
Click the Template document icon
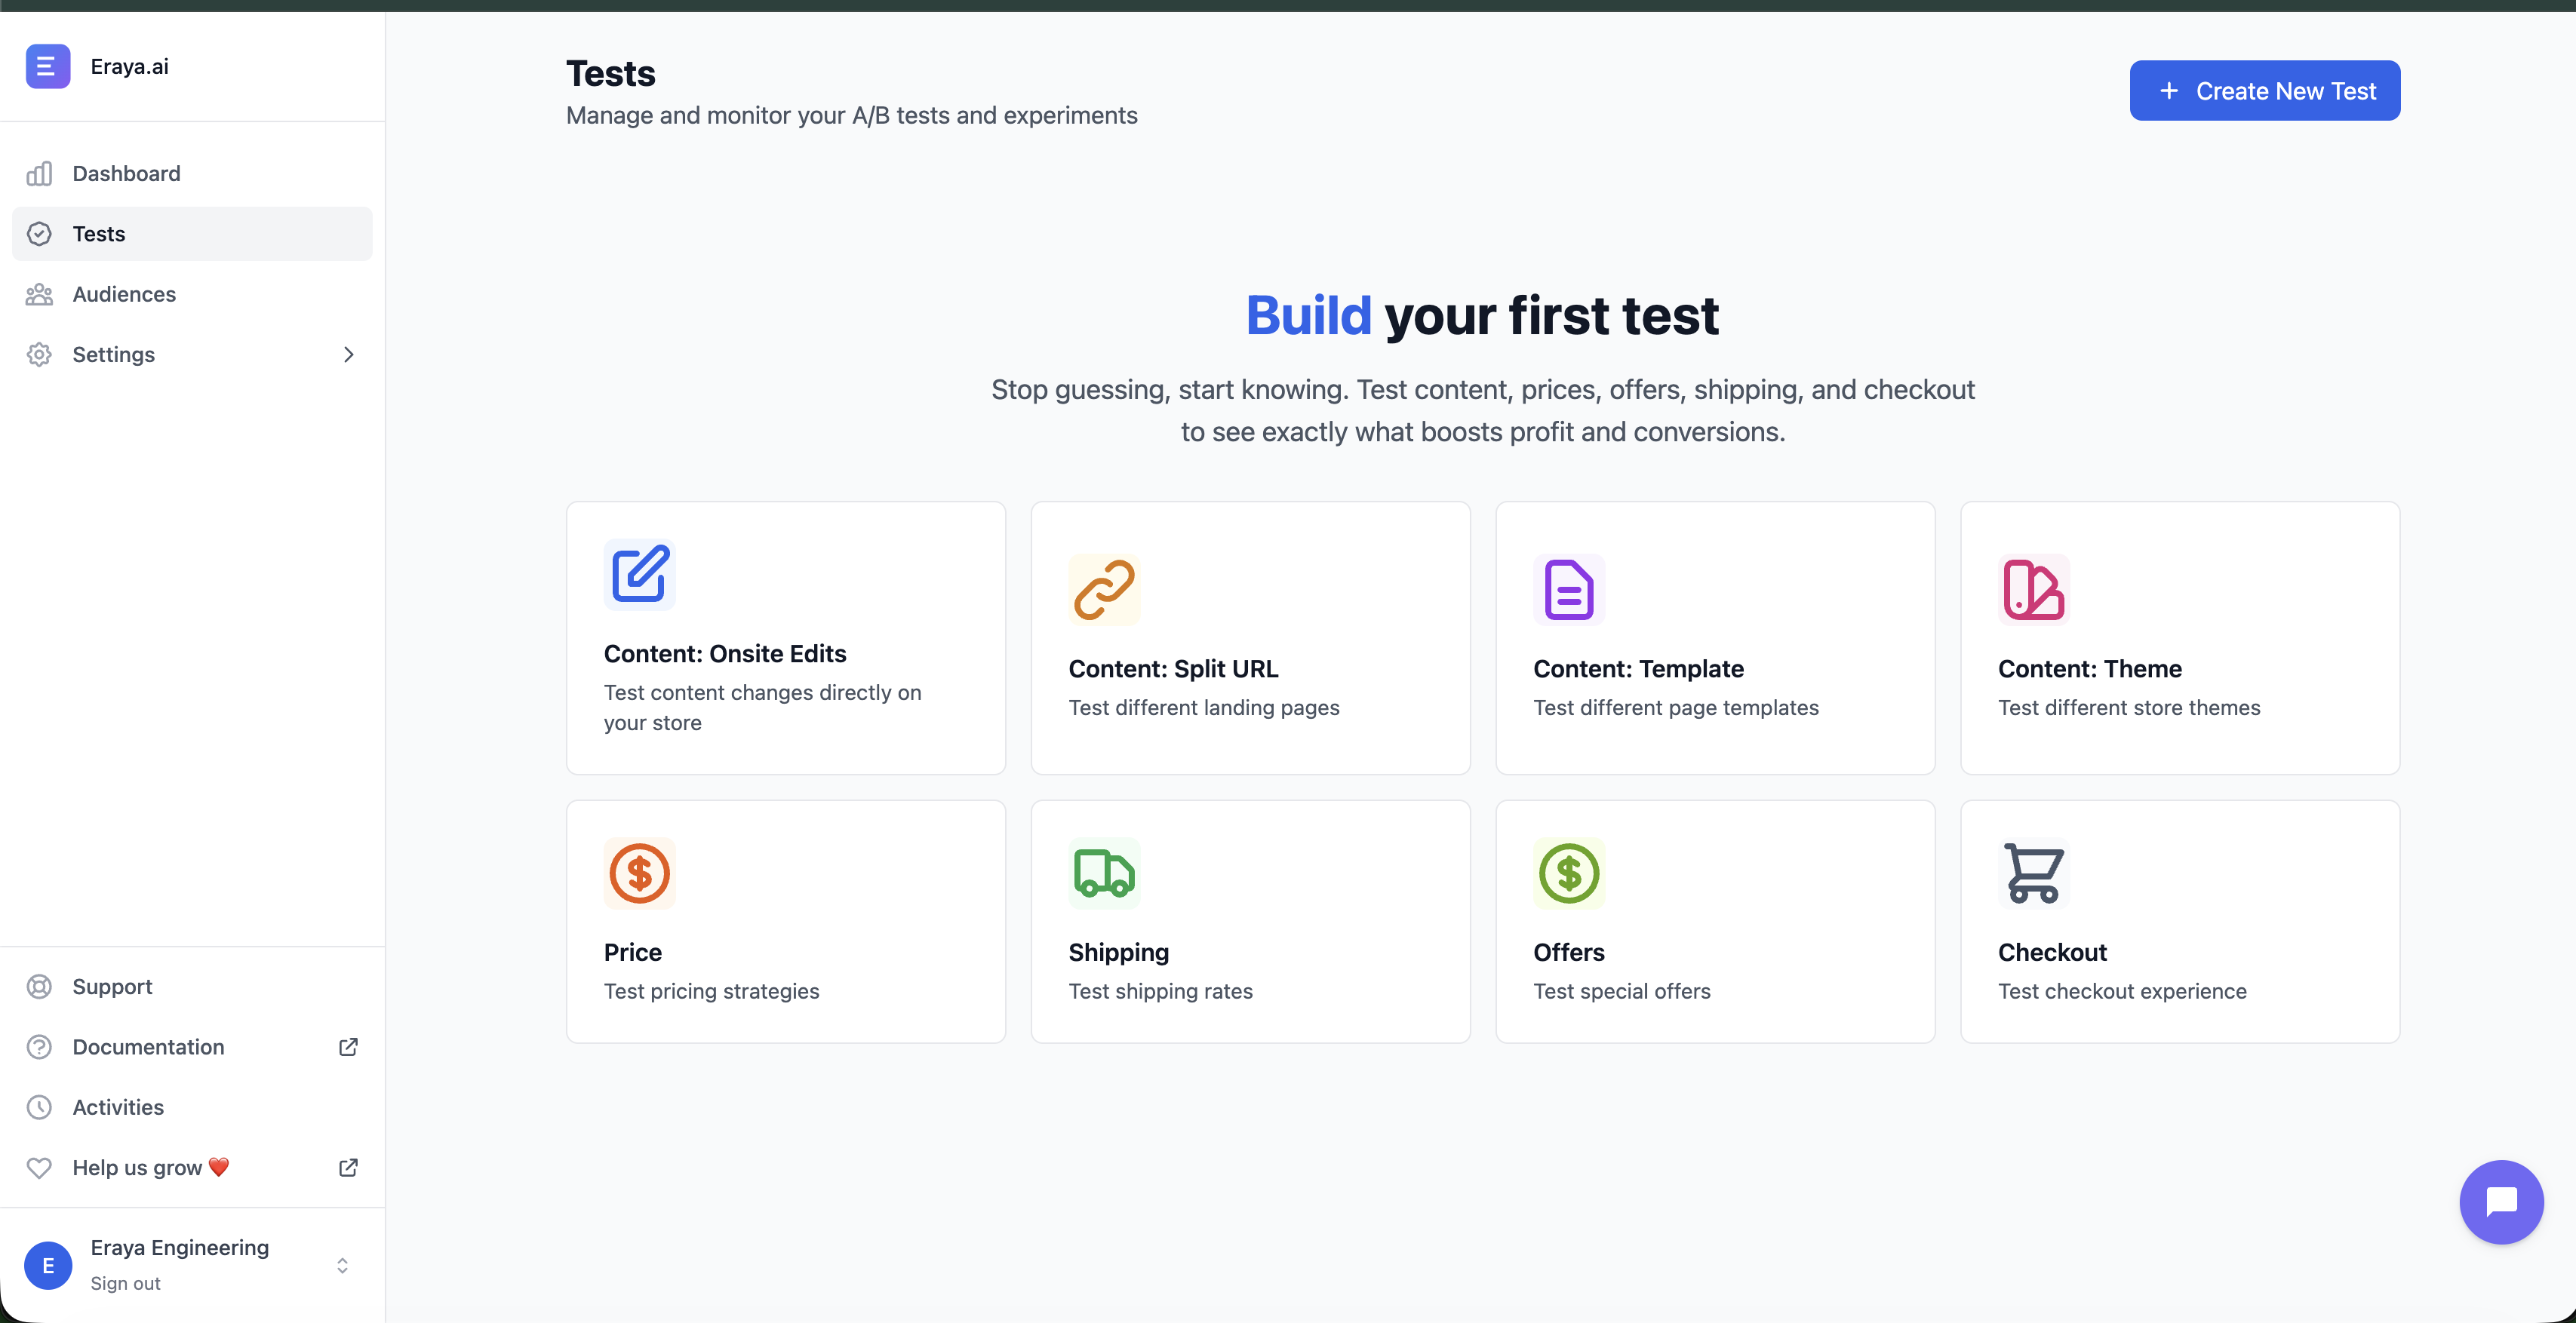[1568, 589]
